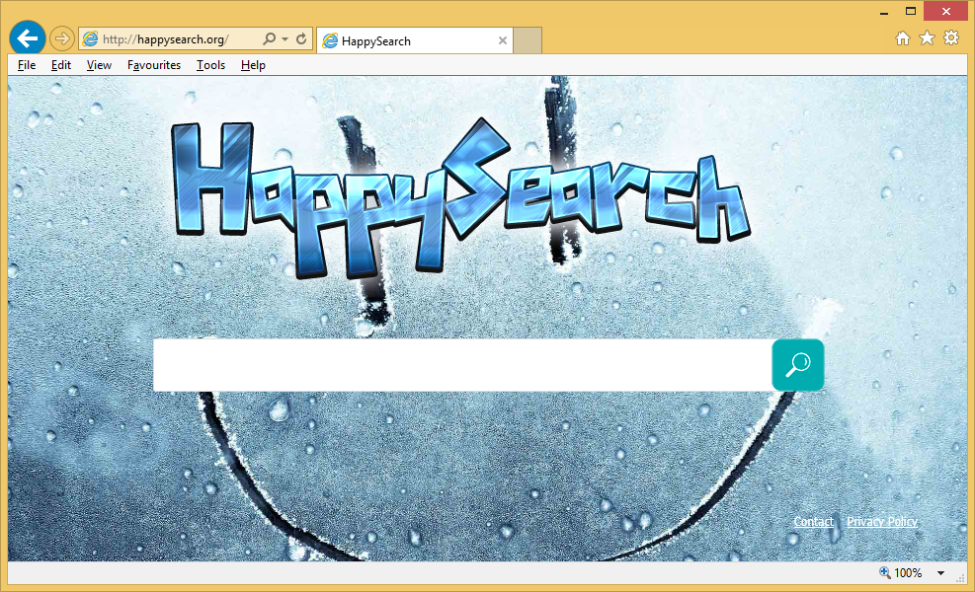
Task: Expand the address bar autocomplete dropdown arrow
Action: 285,39
